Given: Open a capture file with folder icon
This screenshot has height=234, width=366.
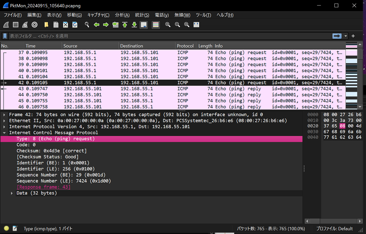Looking at the screenshot, I should click(46, 25).
